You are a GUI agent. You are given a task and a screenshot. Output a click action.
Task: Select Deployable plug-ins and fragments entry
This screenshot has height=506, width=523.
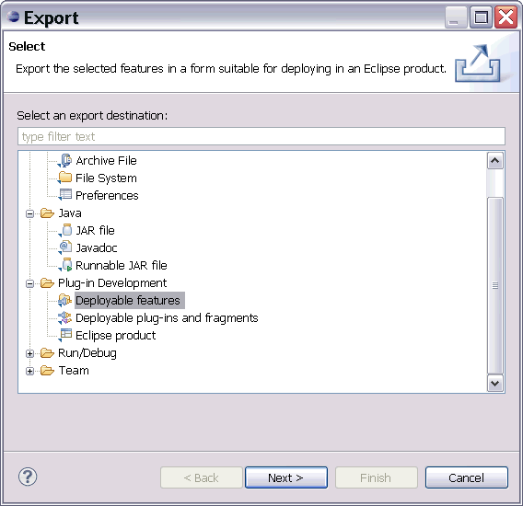click(x=167, y=318)
